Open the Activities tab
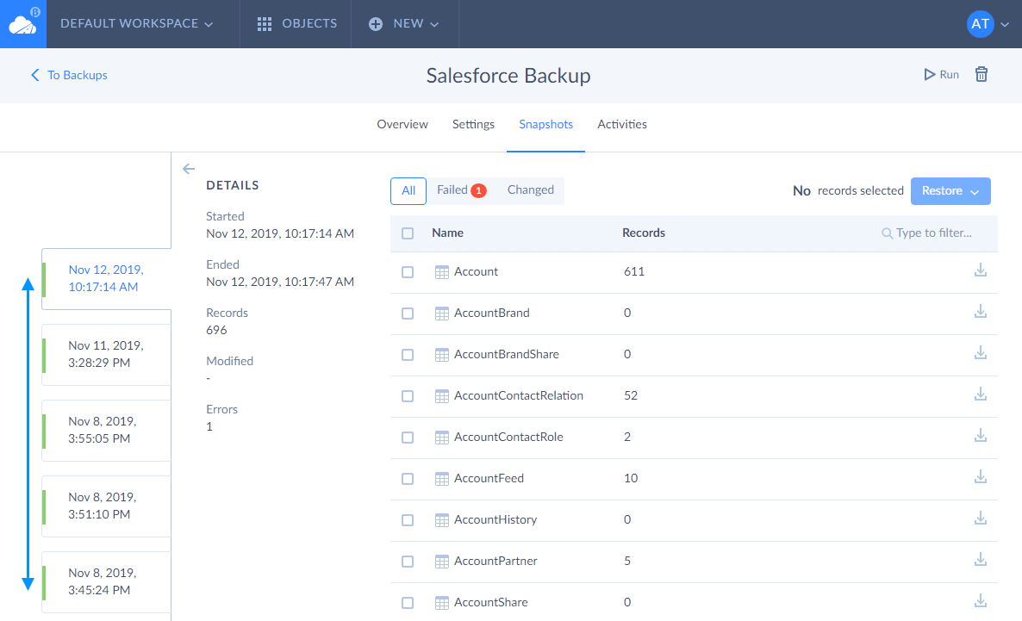The image size is (1022, 621). (622, 125)
